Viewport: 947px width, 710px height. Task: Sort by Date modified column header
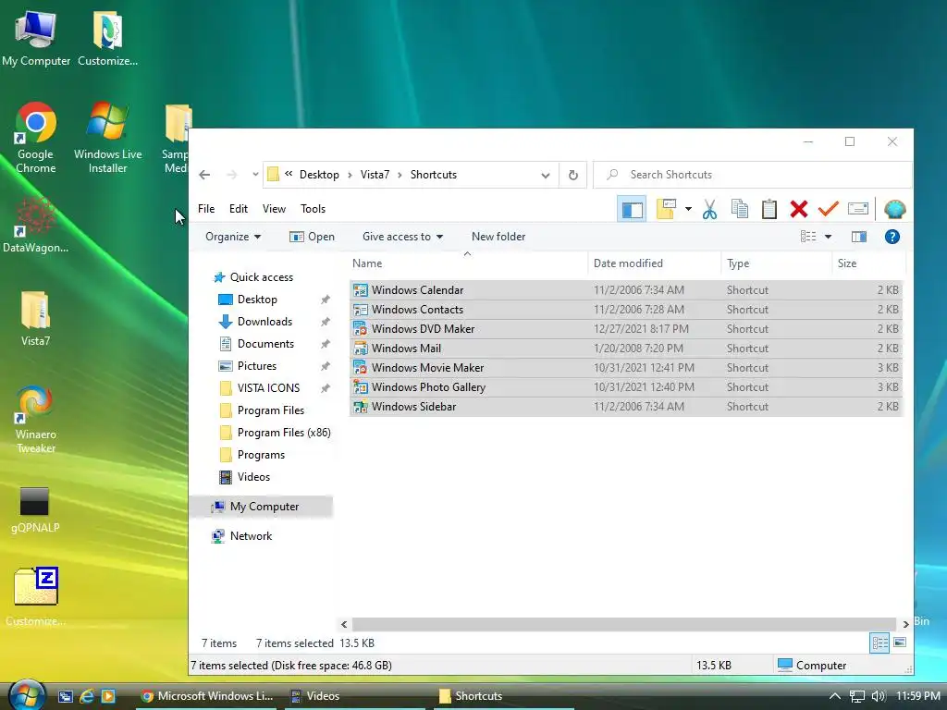pyautogui.click(x=654, y=263)
